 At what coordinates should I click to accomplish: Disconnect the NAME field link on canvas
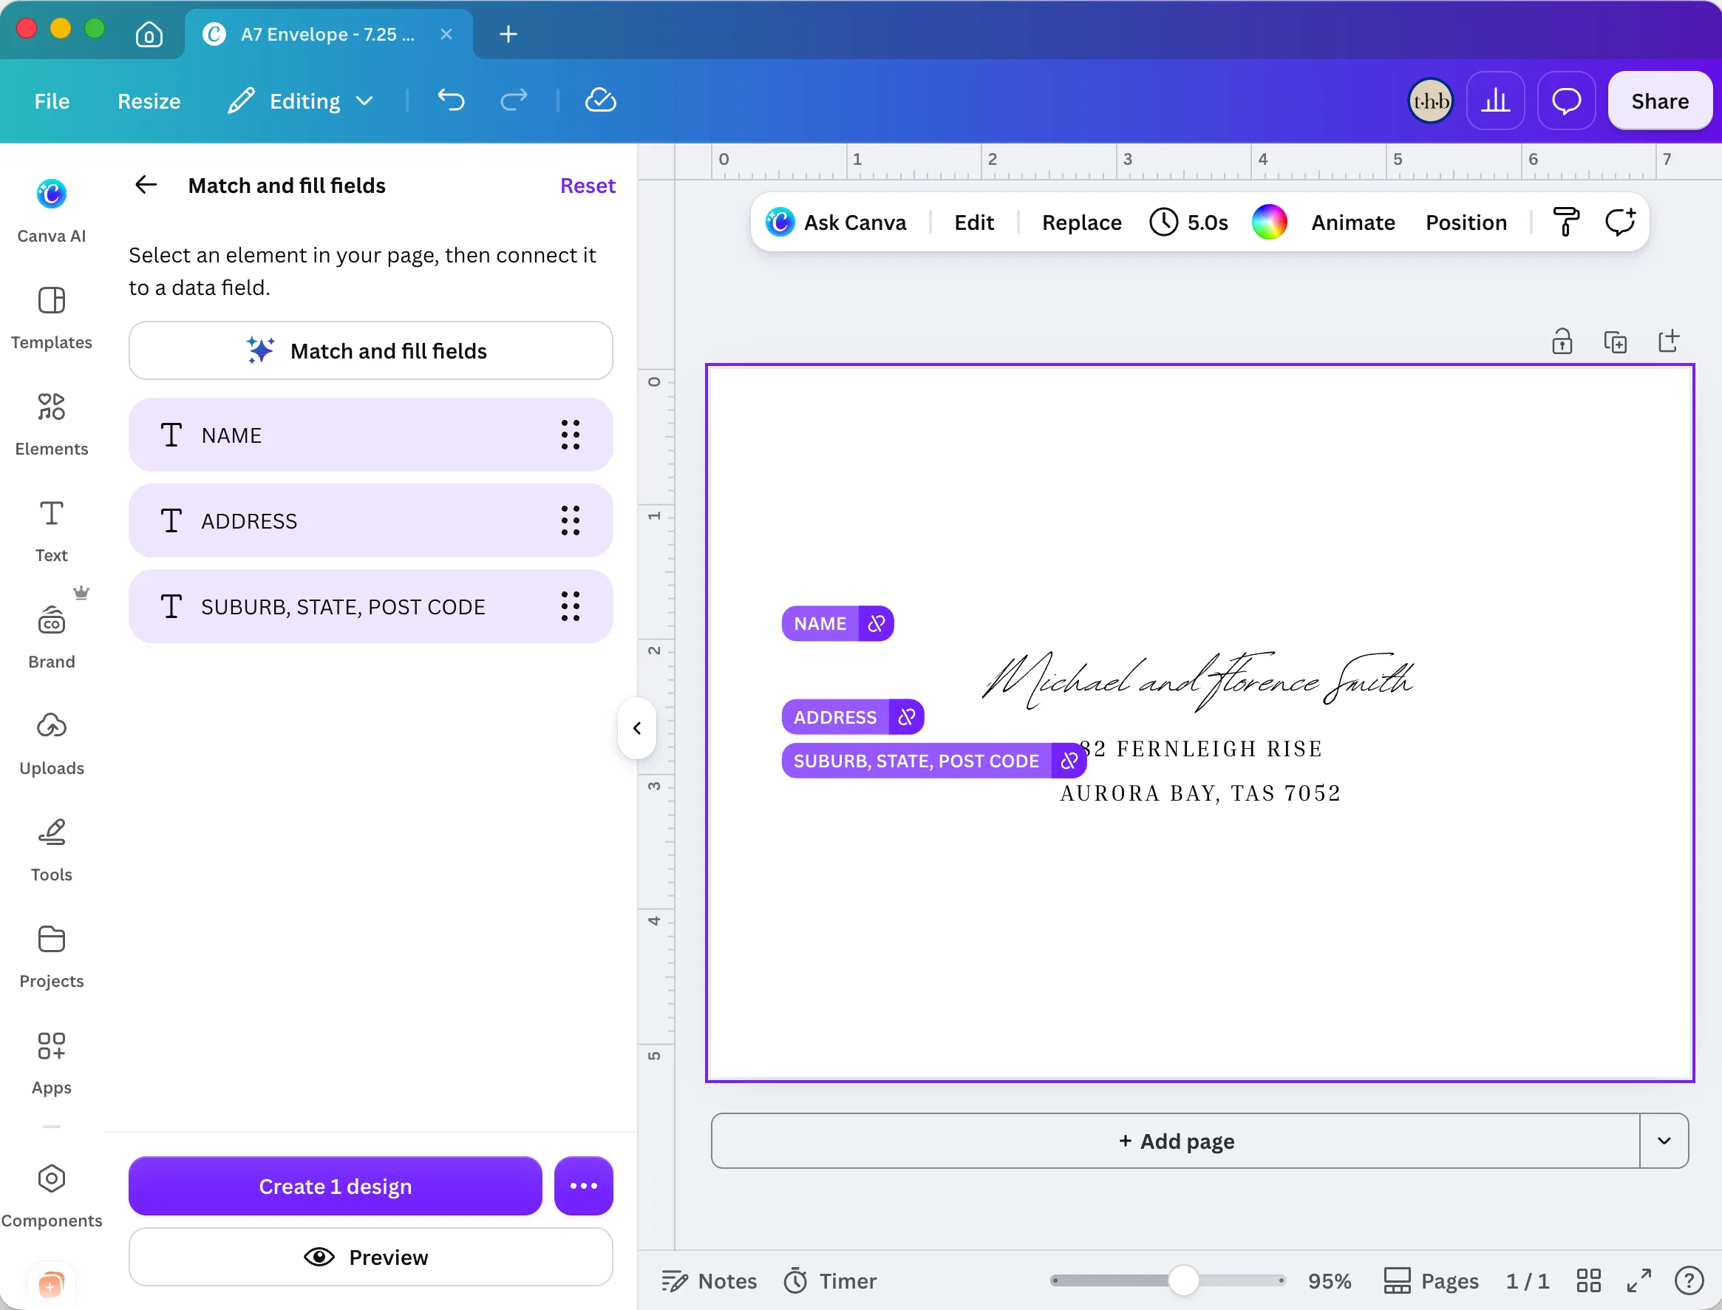point(877,624)
